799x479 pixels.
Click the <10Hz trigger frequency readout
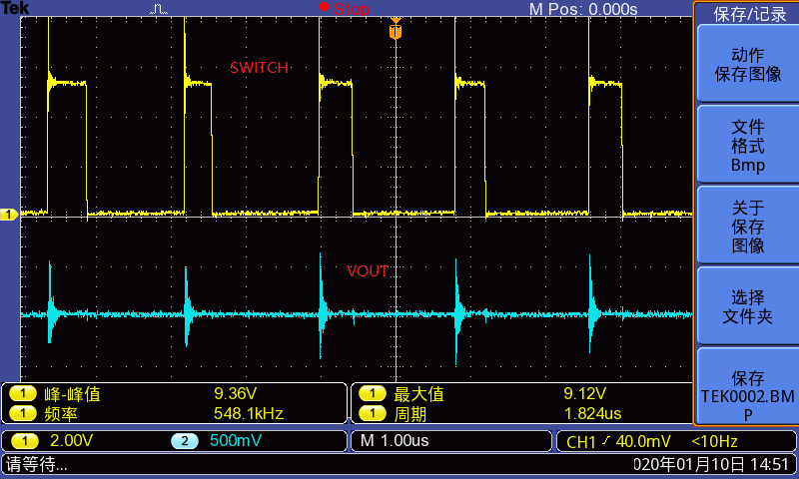(714, 441)
